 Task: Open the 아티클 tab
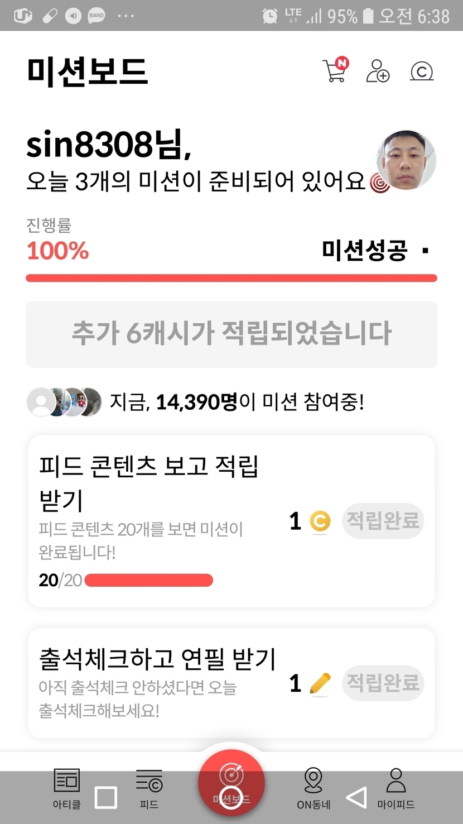[67, 787]
